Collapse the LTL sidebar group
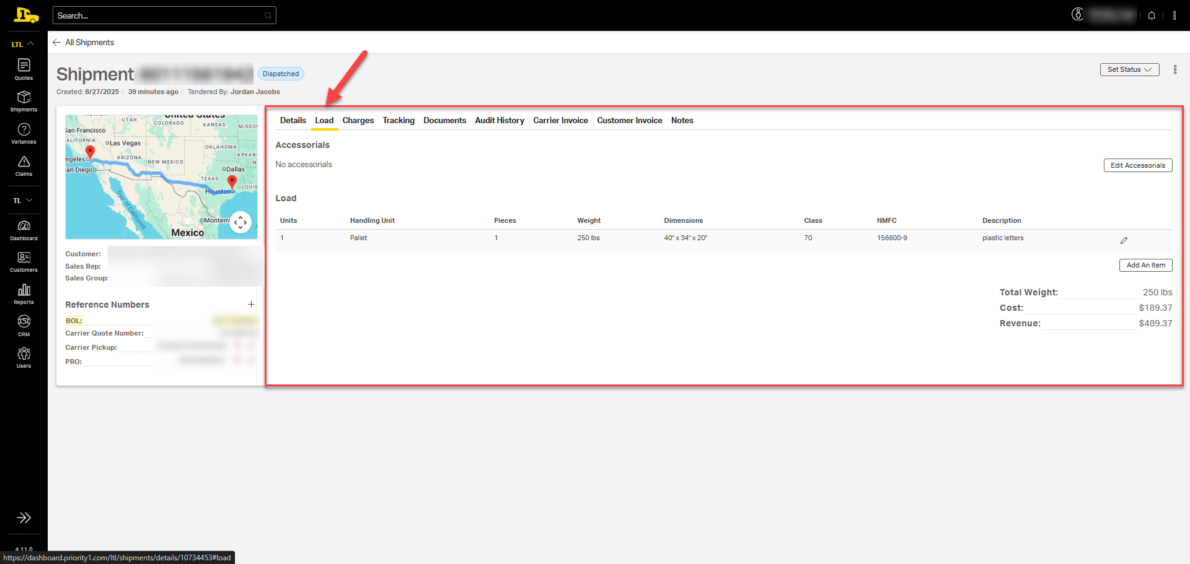Viewport: 1190px width, 564px height. (x=24, y=44)
